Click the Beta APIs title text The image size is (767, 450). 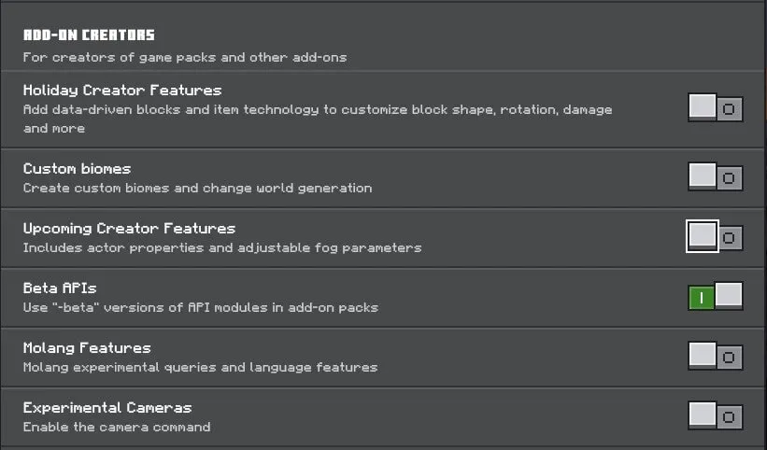point(60,288)
